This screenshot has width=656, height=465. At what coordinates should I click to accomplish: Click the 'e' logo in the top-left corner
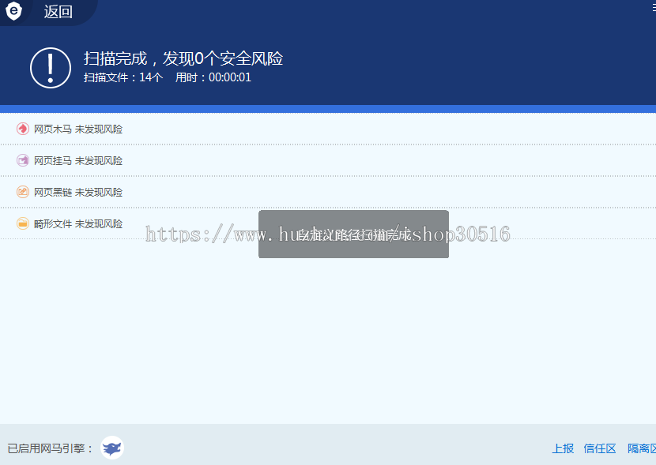(x=13, y=12)
